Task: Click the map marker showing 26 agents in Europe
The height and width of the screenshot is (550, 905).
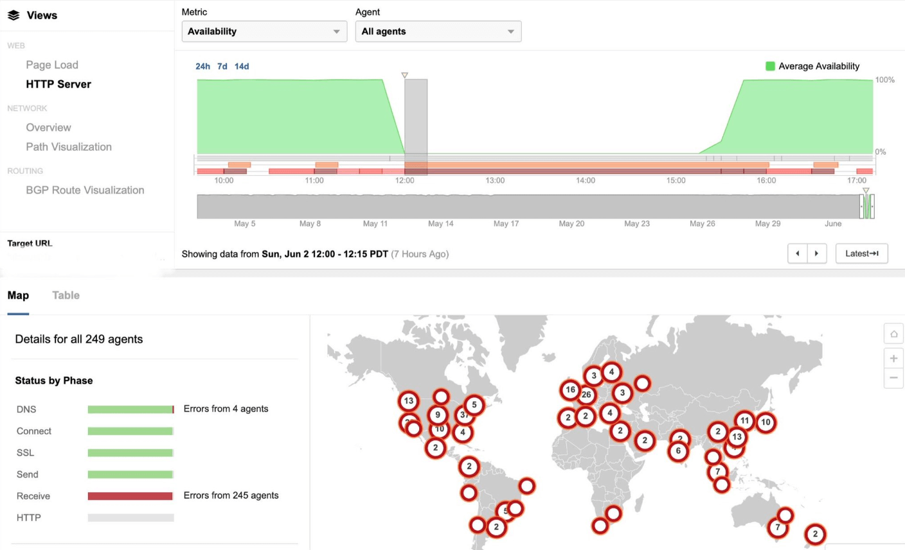Action: click(x=586, y=395)
